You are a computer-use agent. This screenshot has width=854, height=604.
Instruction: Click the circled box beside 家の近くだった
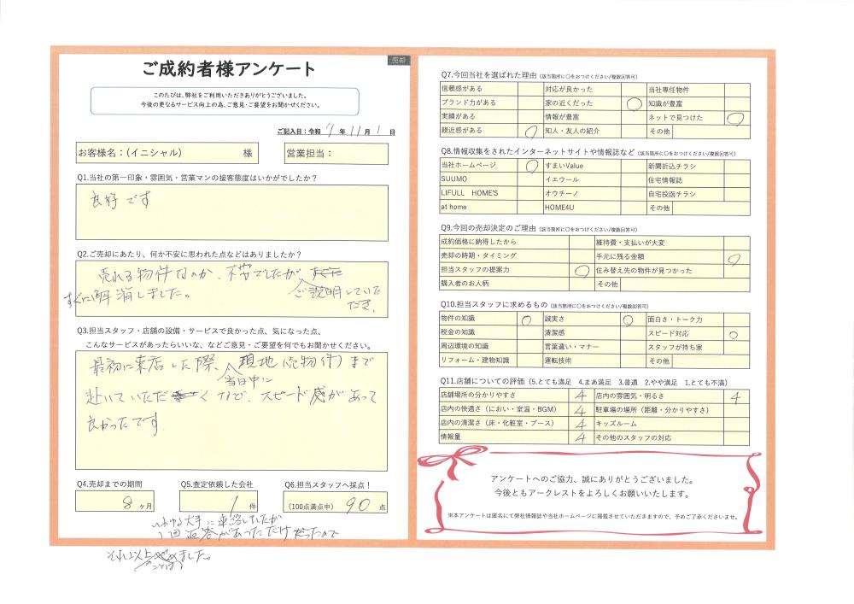click(633, 103)
